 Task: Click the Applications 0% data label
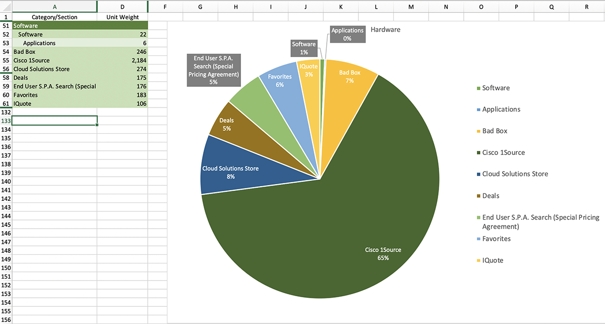(347, 34)
